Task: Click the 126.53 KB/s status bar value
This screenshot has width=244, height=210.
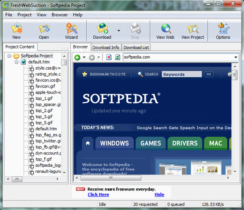Action: [213, 204]
